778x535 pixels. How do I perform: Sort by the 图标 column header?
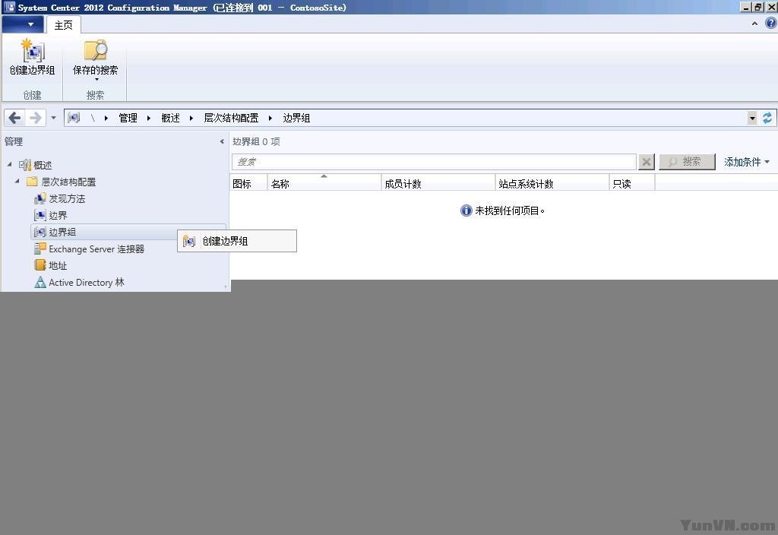click(248, 184)
